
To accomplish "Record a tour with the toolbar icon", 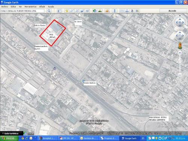I will point(88,11).
